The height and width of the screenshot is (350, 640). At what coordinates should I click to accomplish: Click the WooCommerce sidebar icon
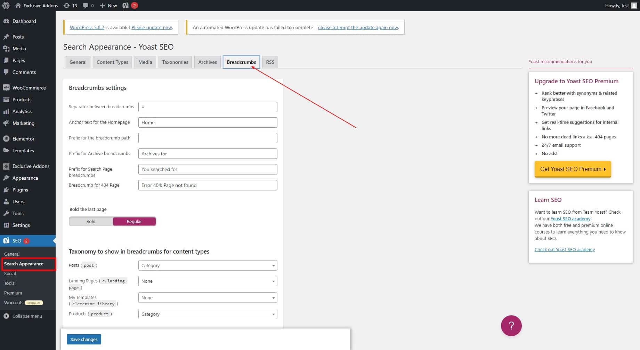point(6,88)
